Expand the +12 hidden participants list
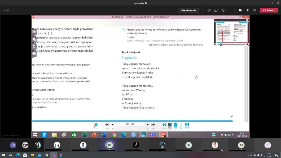This screenshot has width=281, height=158. pyautogui.click(x=13, y=145)
